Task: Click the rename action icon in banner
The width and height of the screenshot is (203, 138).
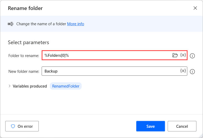Action: (x=10, y=24)
